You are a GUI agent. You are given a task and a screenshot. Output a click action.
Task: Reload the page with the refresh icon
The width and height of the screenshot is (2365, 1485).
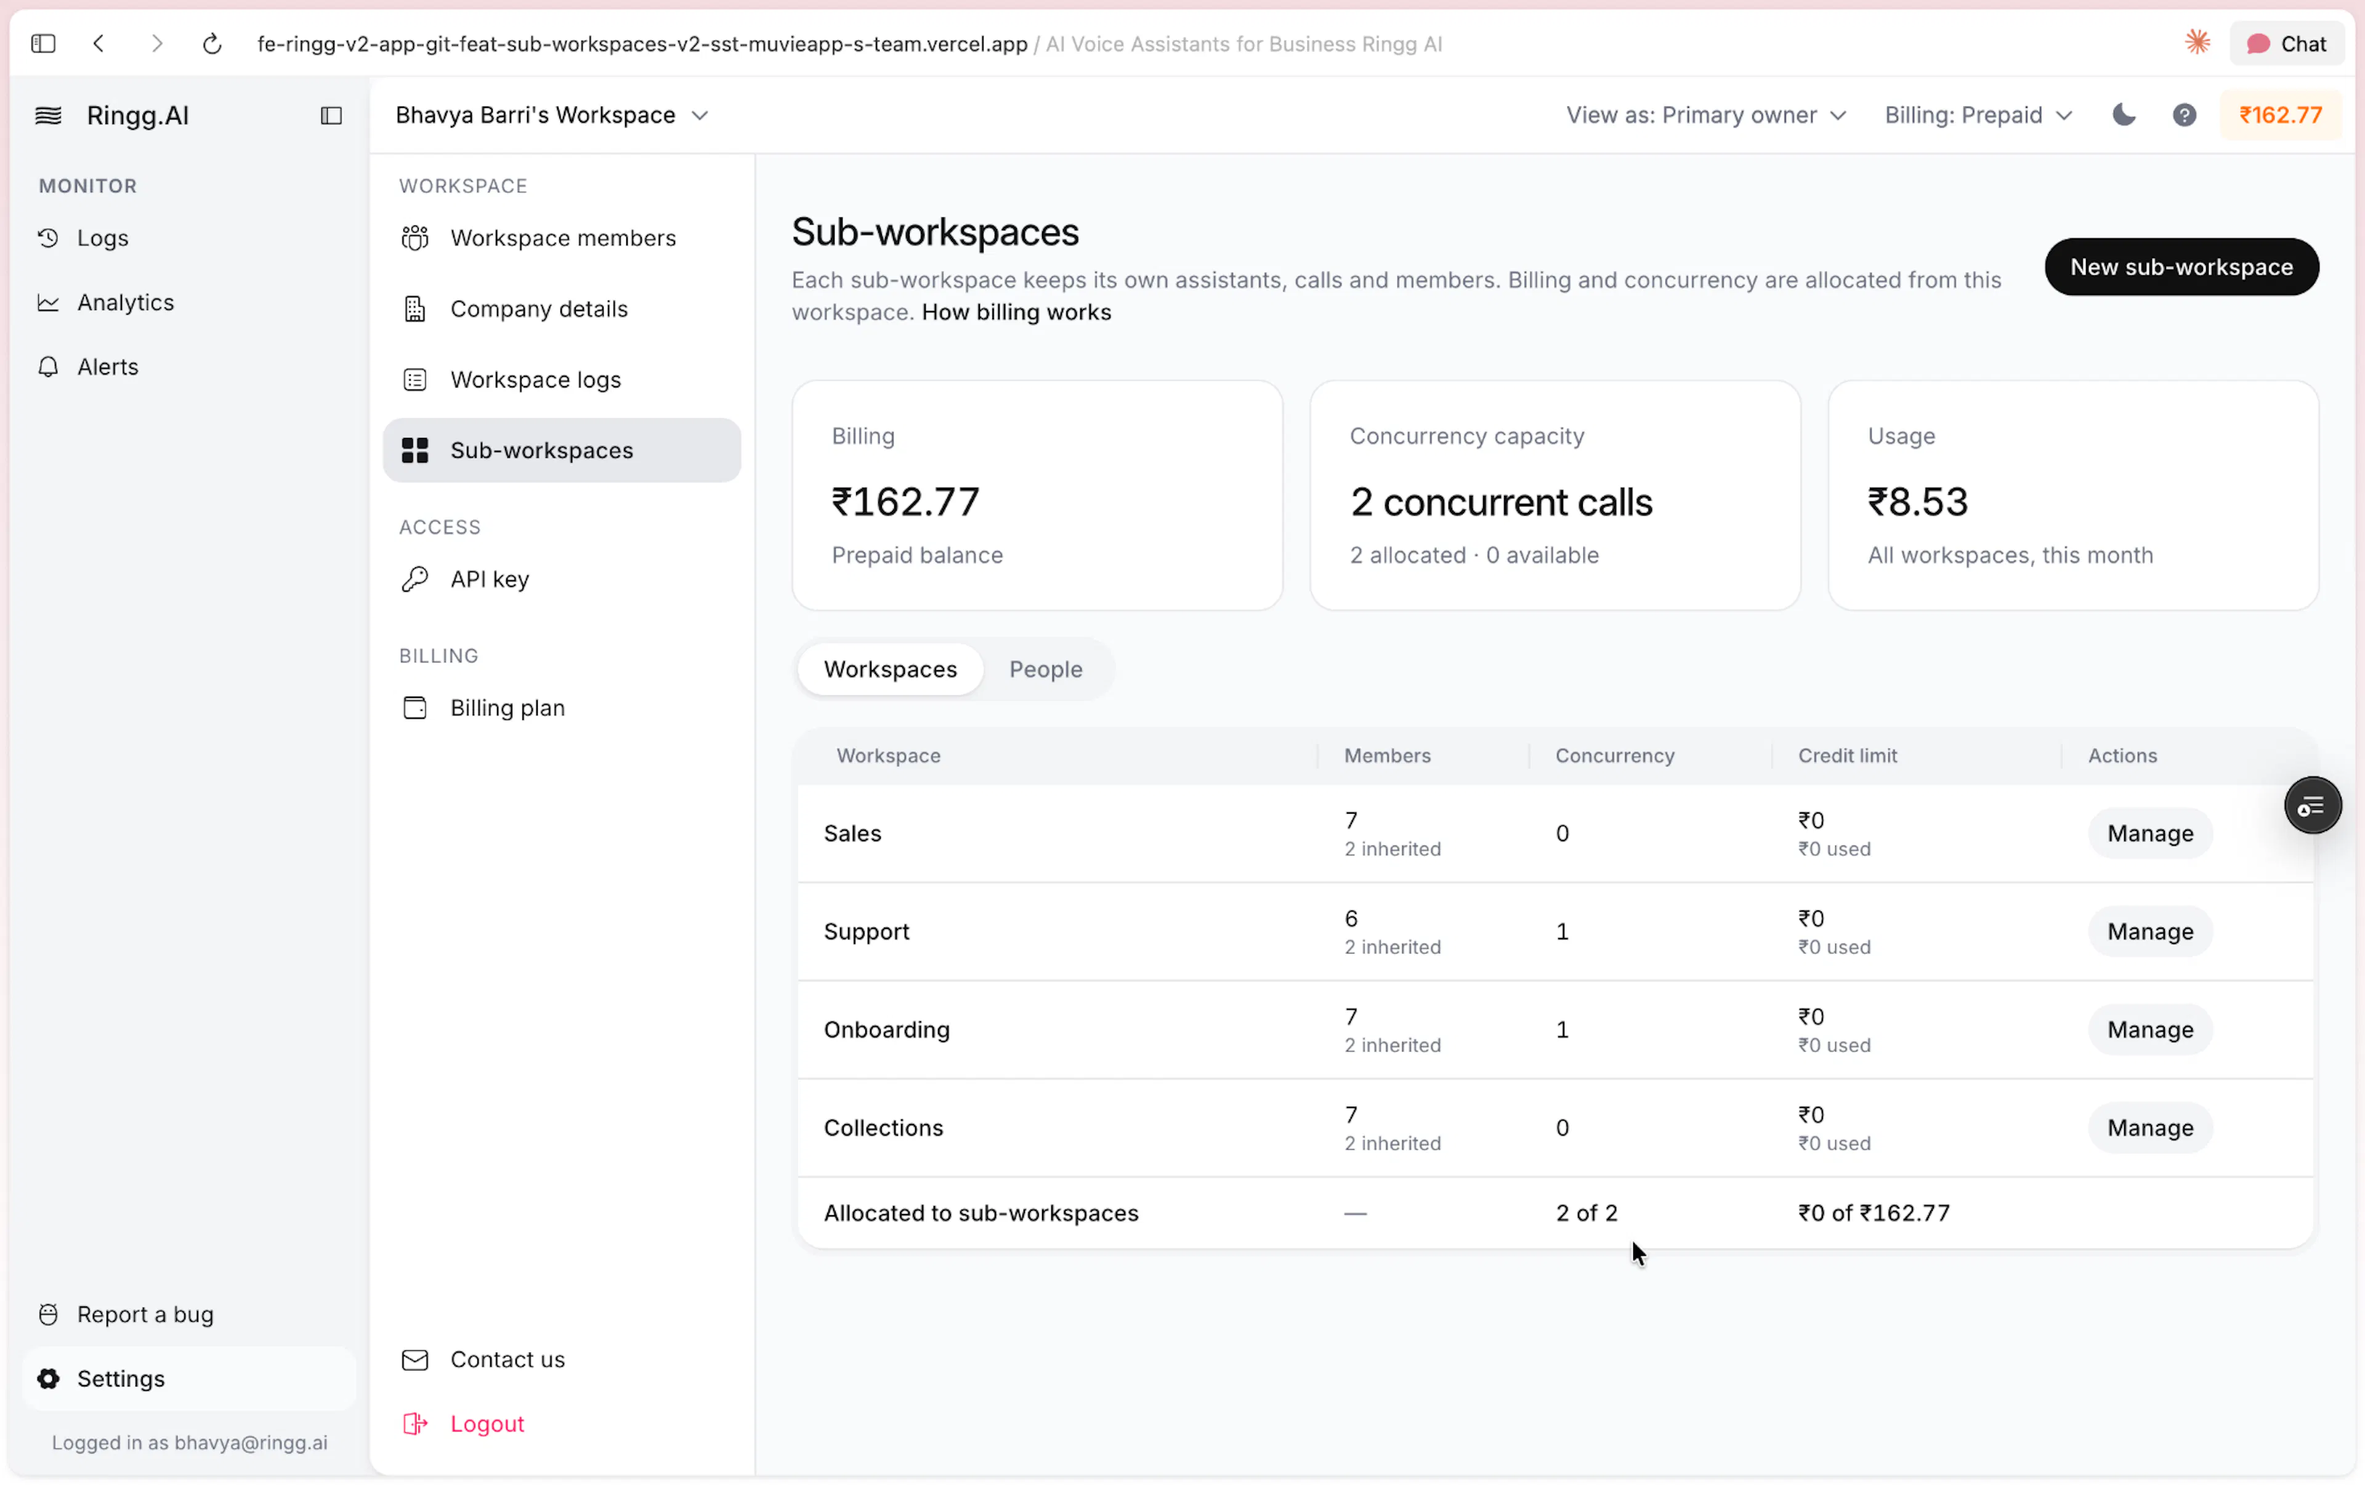[x=212, y=43]
